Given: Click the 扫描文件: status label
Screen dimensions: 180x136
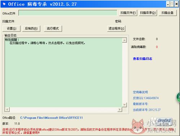Looking at the screenshot, I should pos(9,21).
